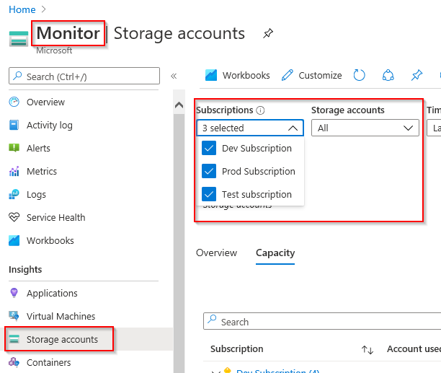Screen dimensions: 441x373
Task: Click the Home breadcrumb link
Action: tap(22, 9)
